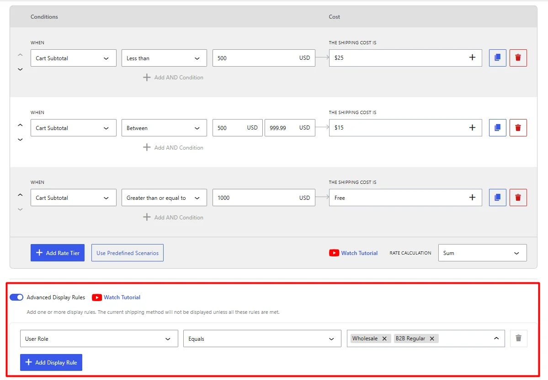Move the Greater than or equal tier up
Screen dimensions: 548x380
(20, 195)
